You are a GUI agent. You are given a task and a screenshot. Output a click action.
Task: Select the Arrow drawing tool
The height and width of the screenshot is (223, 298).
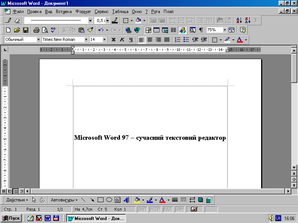pyautogui.click(x=92, y=200)
